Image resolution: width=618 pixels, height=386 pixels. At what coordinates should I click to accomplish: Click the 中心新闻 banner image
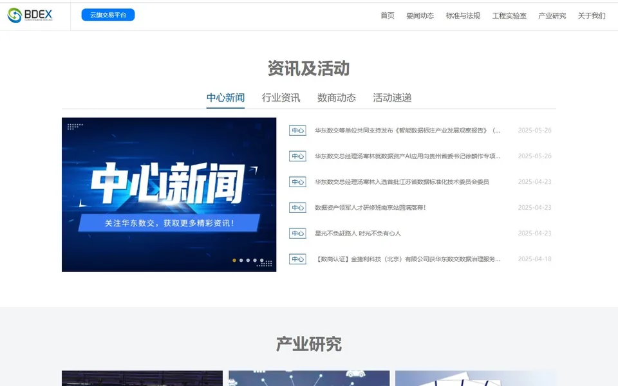tap(169, 194)
